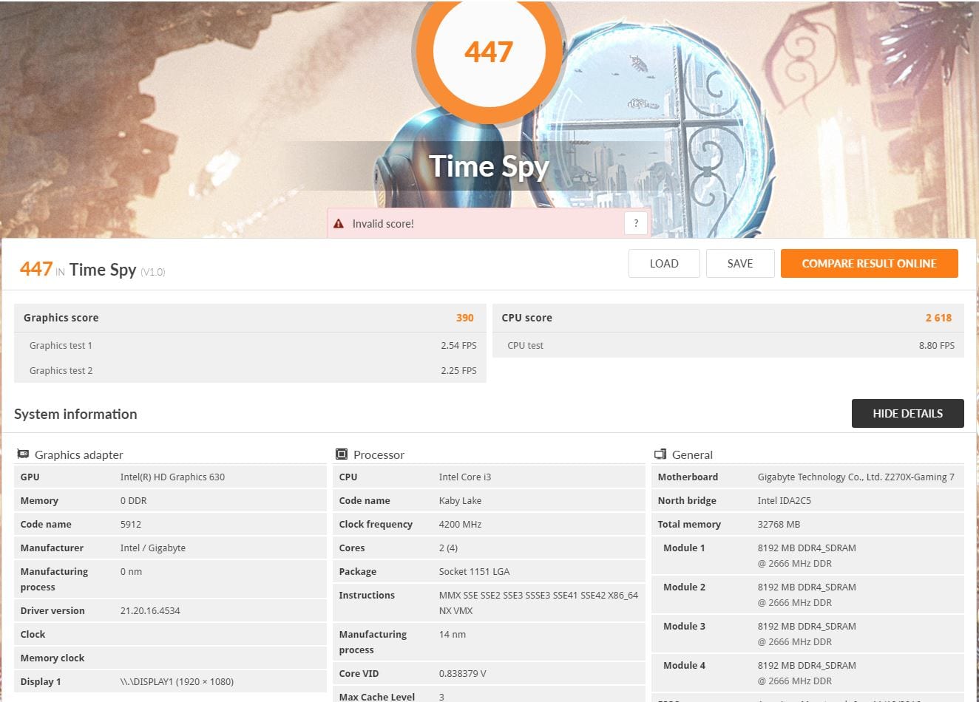The width and height of the screenshot is (979, 702).
Task: Select CPU score value 2 618
Action: click(938, 318)
